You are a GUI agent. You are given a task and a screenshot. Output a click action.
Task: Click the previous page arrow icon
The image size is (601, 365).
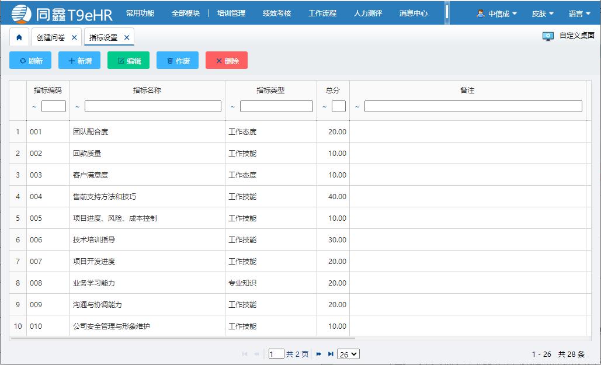click(257, 353)
